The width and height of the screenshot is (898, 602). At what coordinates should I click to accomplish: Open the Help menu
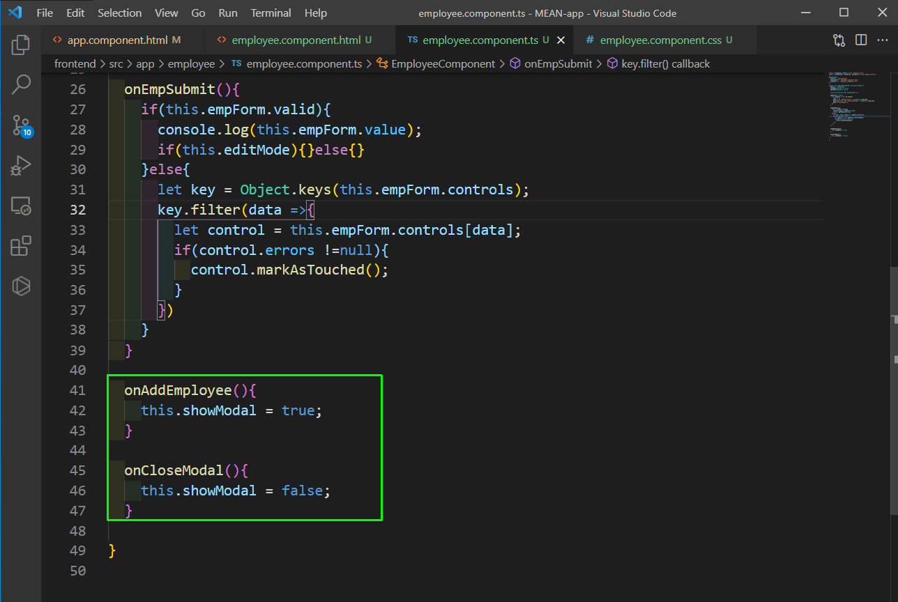click(316, 13)
